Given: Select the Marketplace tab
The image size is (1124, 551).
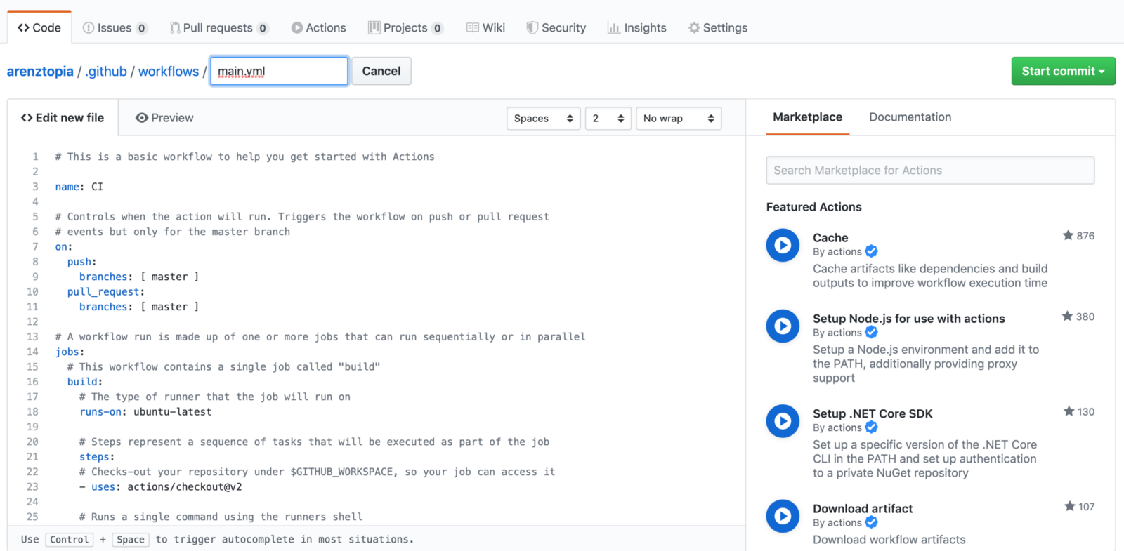Looking at the screenshot, I should (x=807, y=117).
